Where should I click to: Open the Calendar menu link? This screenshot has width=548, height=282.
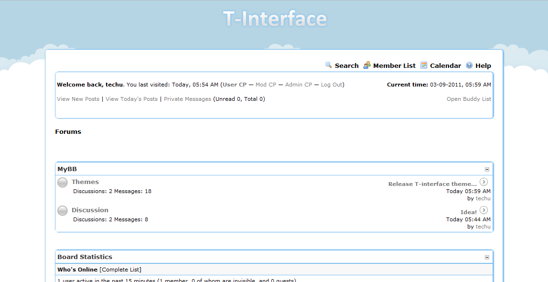[x=445, y=66]
